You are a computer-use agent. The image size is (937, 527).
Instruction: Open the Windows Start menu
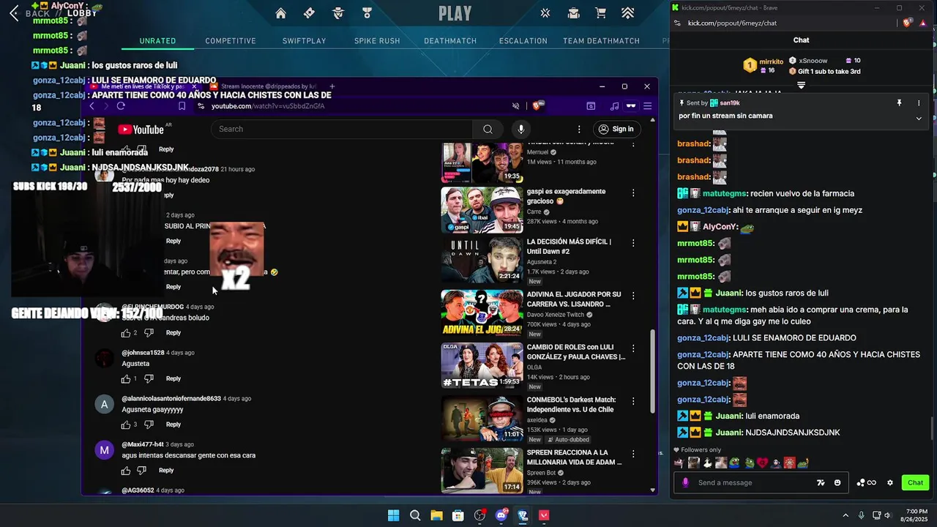tap(393, 515)
